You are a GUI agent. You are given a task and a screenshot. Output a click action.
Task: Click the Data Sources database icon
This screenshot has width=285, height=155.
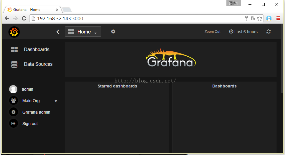tap(14, 64)
